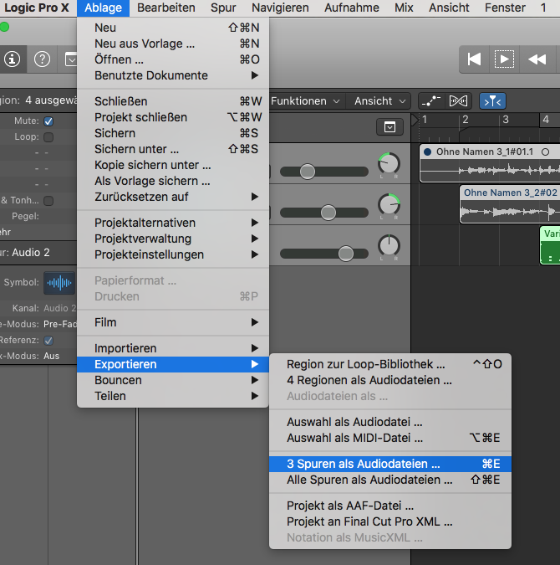Select Als Vorlage sichern entry
This screenshot has width=560, height=565.
[173, 181]
